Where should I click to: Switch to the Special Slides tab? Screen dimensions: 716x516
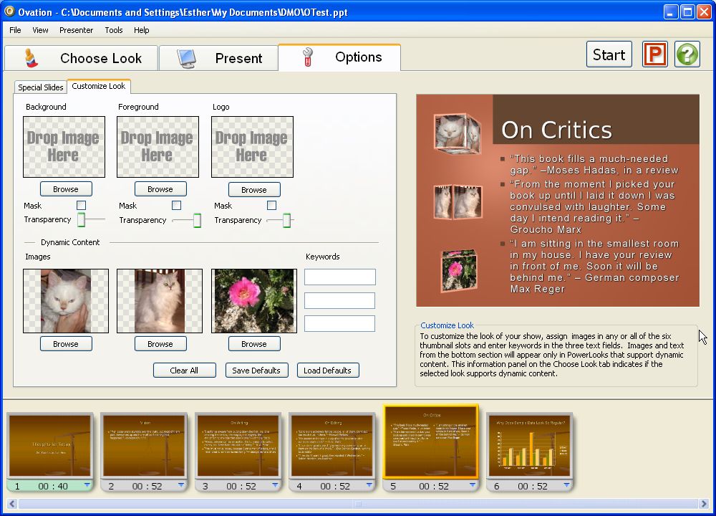pyautogui.click(x=41, y=87)
